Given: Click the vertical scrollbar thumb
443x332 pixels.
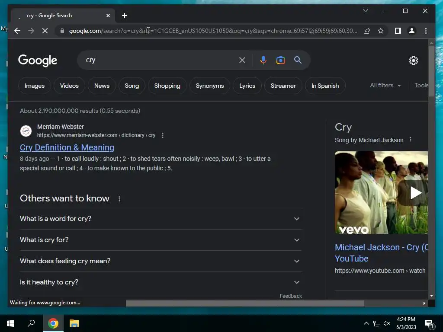Looking at the screenshot, I should [431, 71].
